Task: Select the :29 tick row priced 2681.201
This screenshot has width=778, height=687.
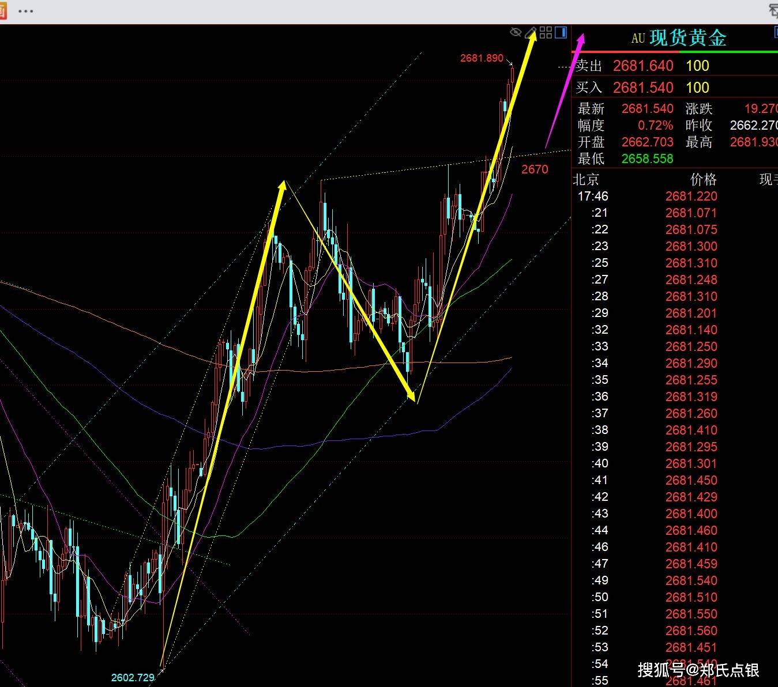Action: tap(675, 313)
